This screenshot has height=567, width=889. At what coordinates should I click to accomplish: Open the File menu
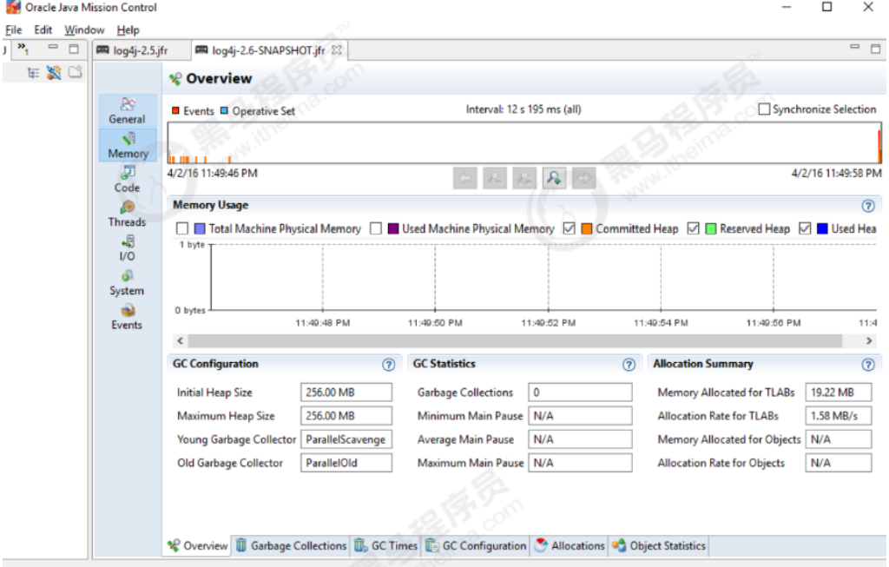[x=14, y=30]
